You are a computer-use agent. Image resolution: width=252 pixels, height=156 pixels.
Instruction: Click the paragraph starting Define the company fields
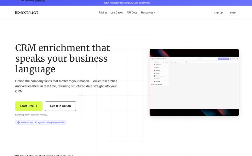[66, 86]
